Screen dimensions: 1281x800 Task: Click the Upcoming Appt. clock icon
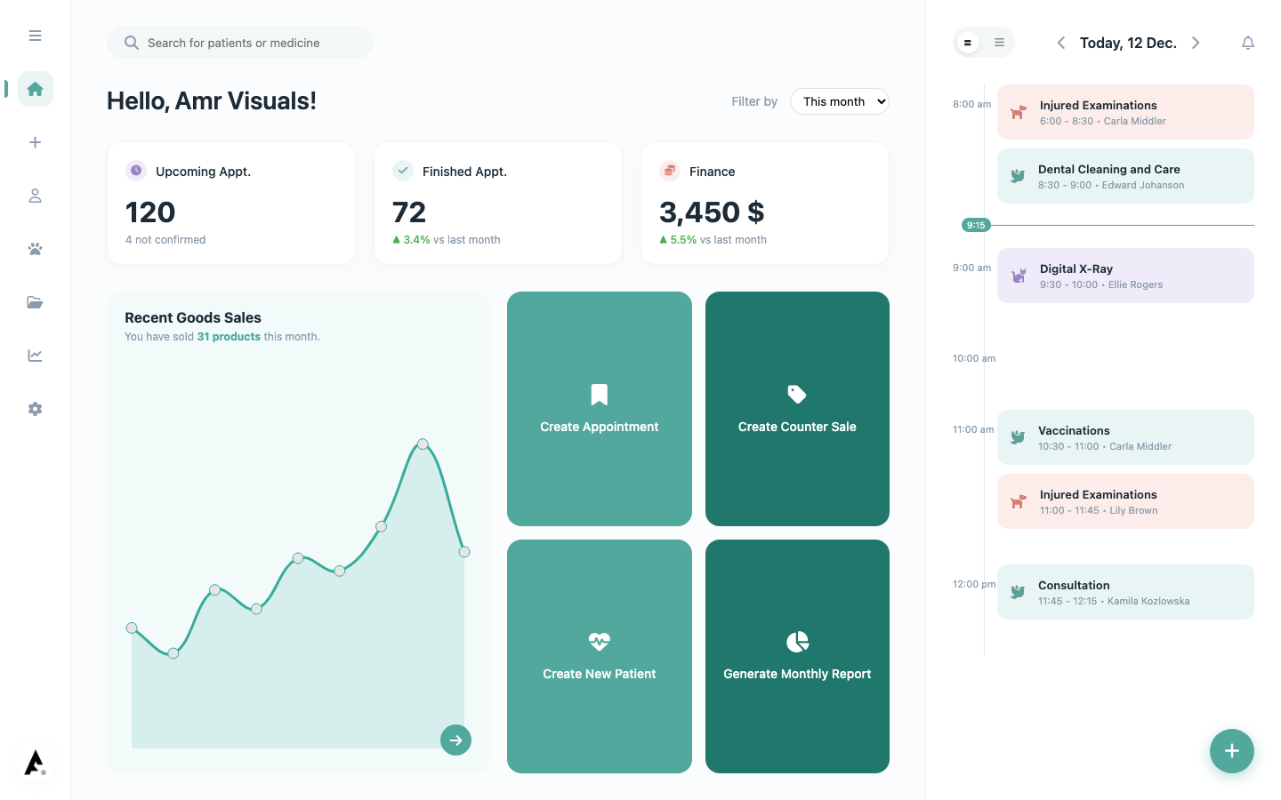tap(136, 170)
